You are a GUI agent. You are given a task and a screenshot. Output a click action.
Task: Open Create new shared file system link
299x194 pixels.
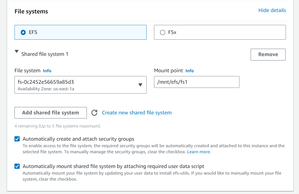137,113
